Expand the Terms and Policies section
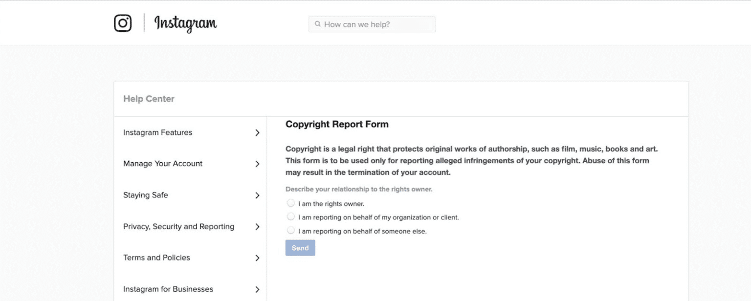The height and width of the screenshot is (301, 751). point(157,258)
